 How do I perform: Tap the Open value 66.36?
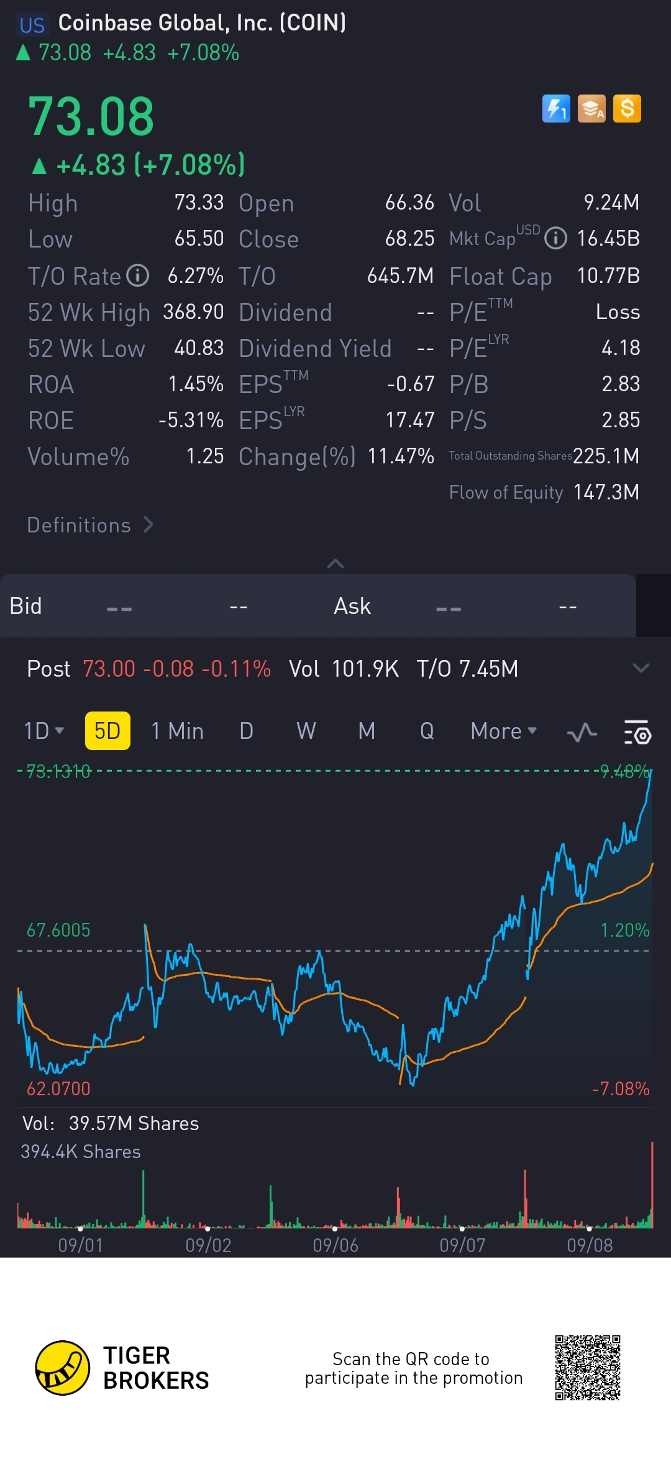[409, 203]
